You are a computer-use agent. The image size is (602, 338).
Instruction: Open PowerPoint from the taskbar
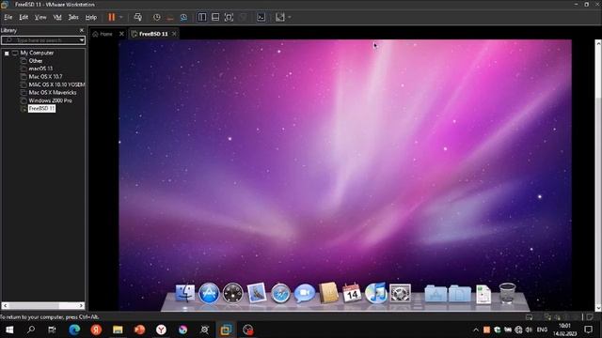(139, 330)
